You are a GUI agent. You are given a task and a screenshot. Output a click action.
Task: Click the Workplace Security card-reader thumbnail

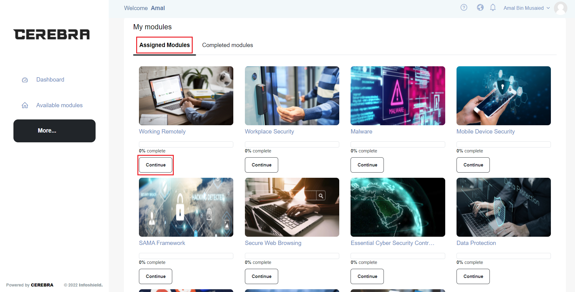(292, 96)
